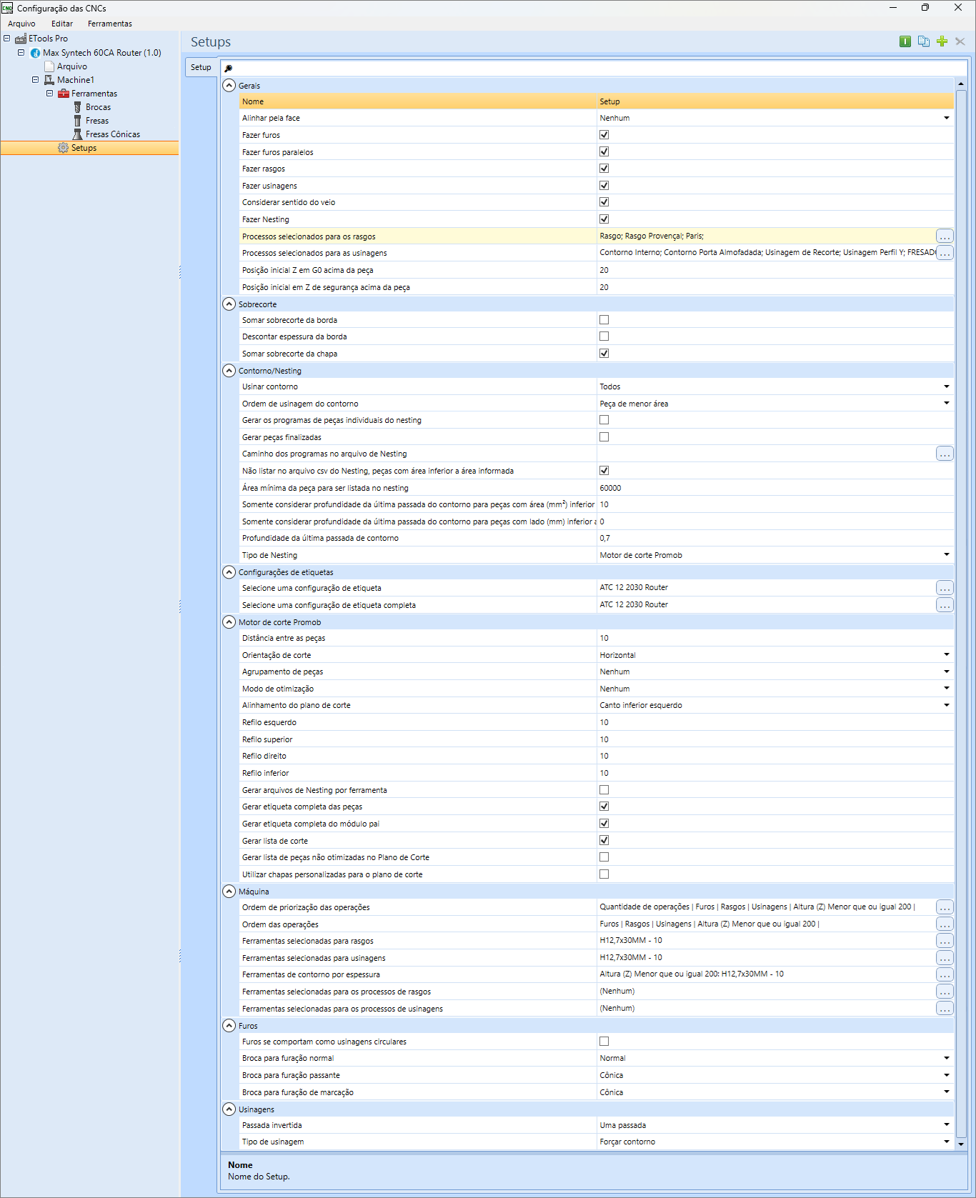Open editor for Processos selecionados para as usinagens
The height and width of the screenshot is (1198, 976).
[x=945, y=253]
